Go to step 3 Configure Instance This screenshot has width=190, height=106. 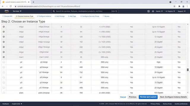click(x=44, y=16)
